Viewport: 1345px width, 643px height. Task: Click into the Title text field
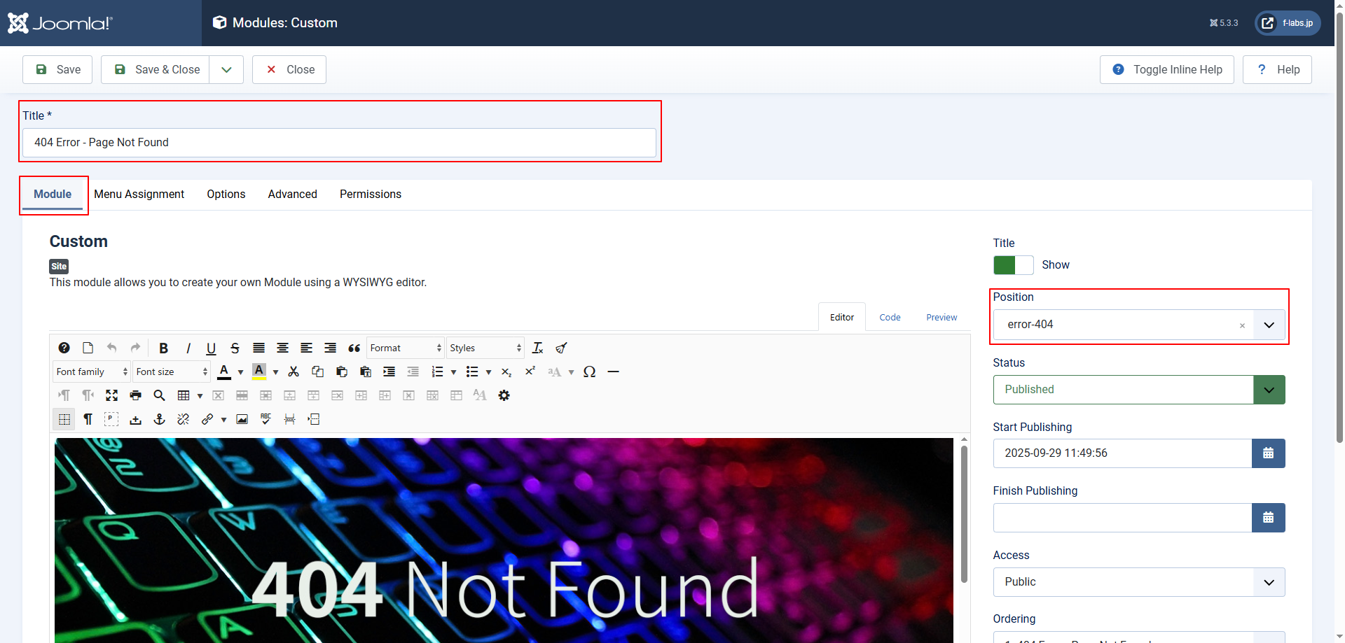[339, 143]
